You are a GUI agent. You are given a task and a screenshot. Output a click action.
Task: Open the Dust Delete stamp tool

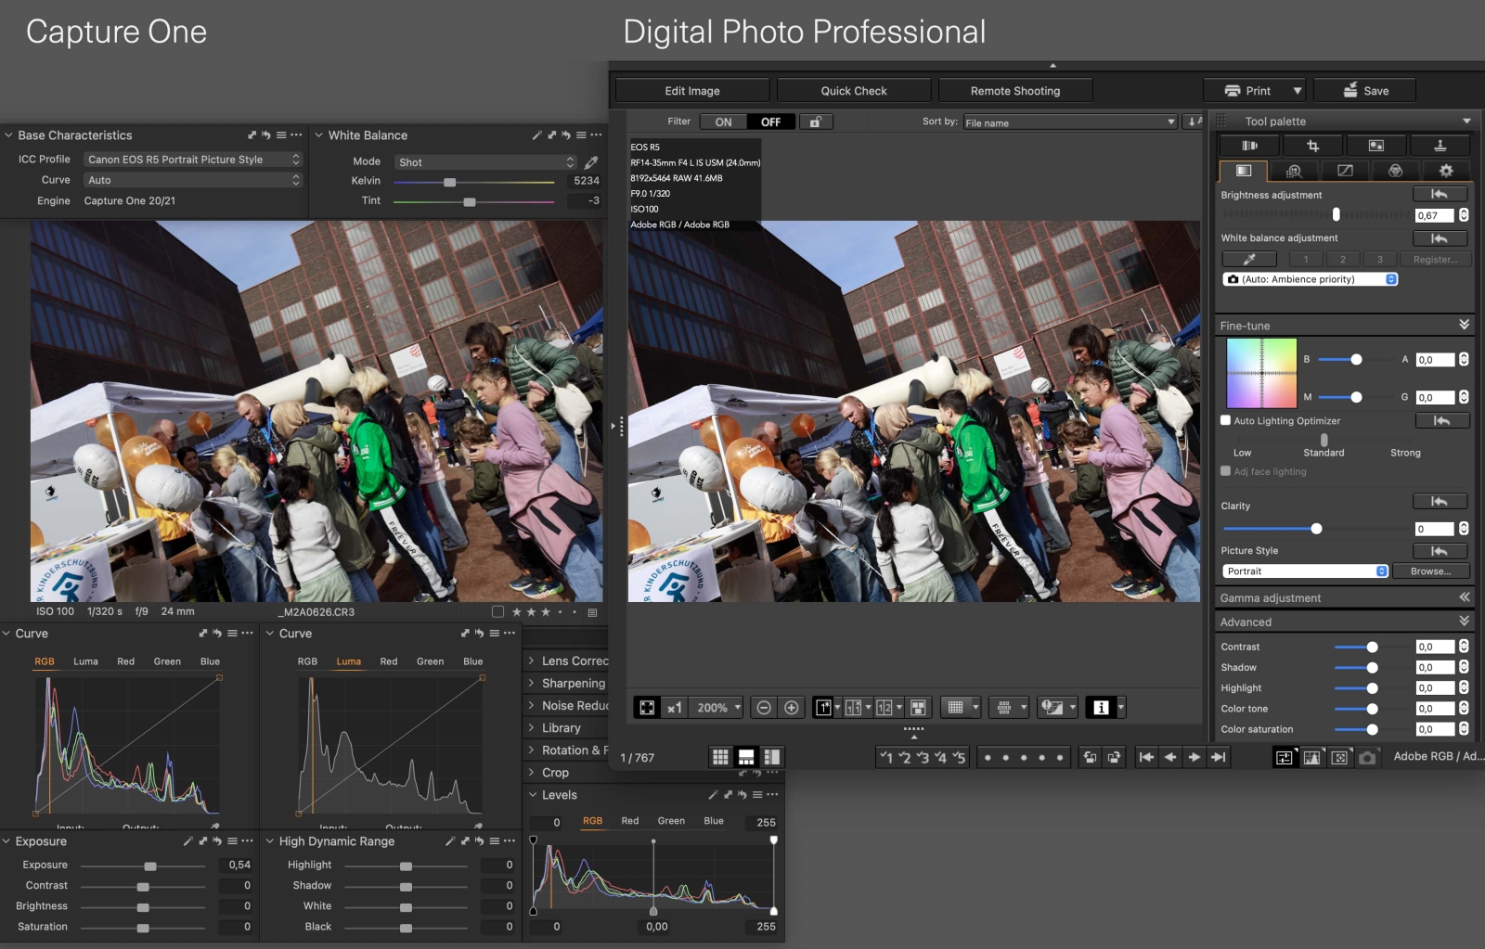(x=1441, y=145)
